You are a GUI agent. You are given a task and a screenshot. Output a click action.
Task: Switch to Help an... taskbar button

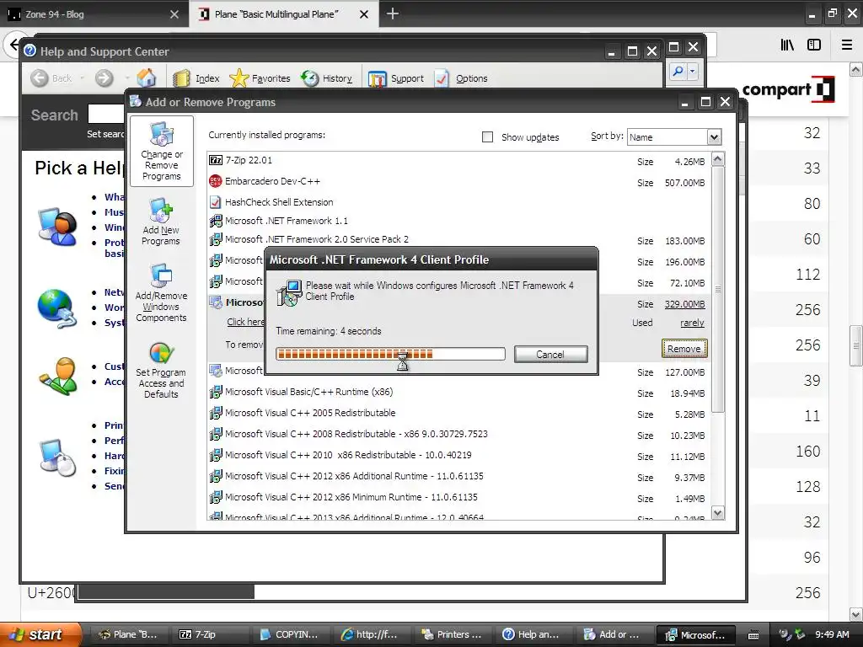pyautogui.click(x=533, y=635)
